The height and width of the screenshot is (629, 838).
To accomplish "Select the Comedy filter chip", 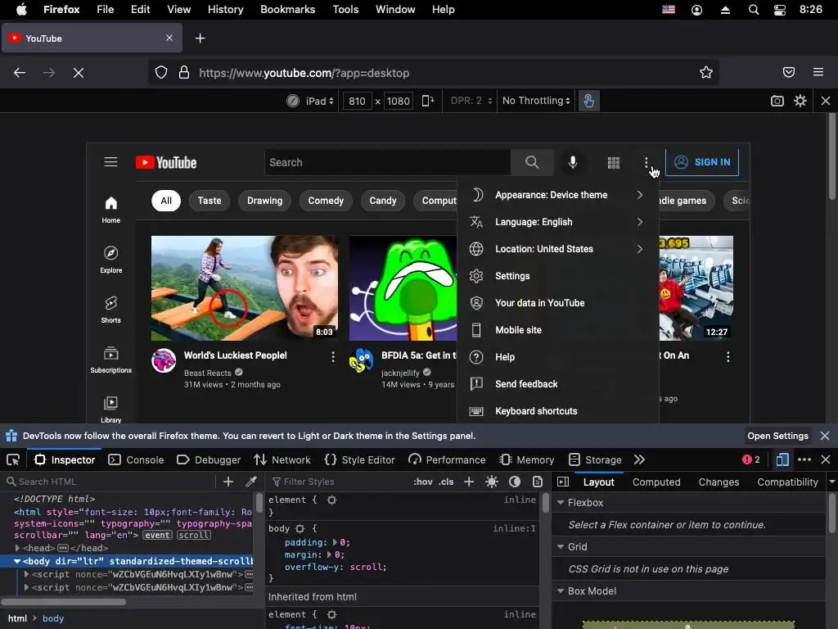I will click(x=326, y=201).
